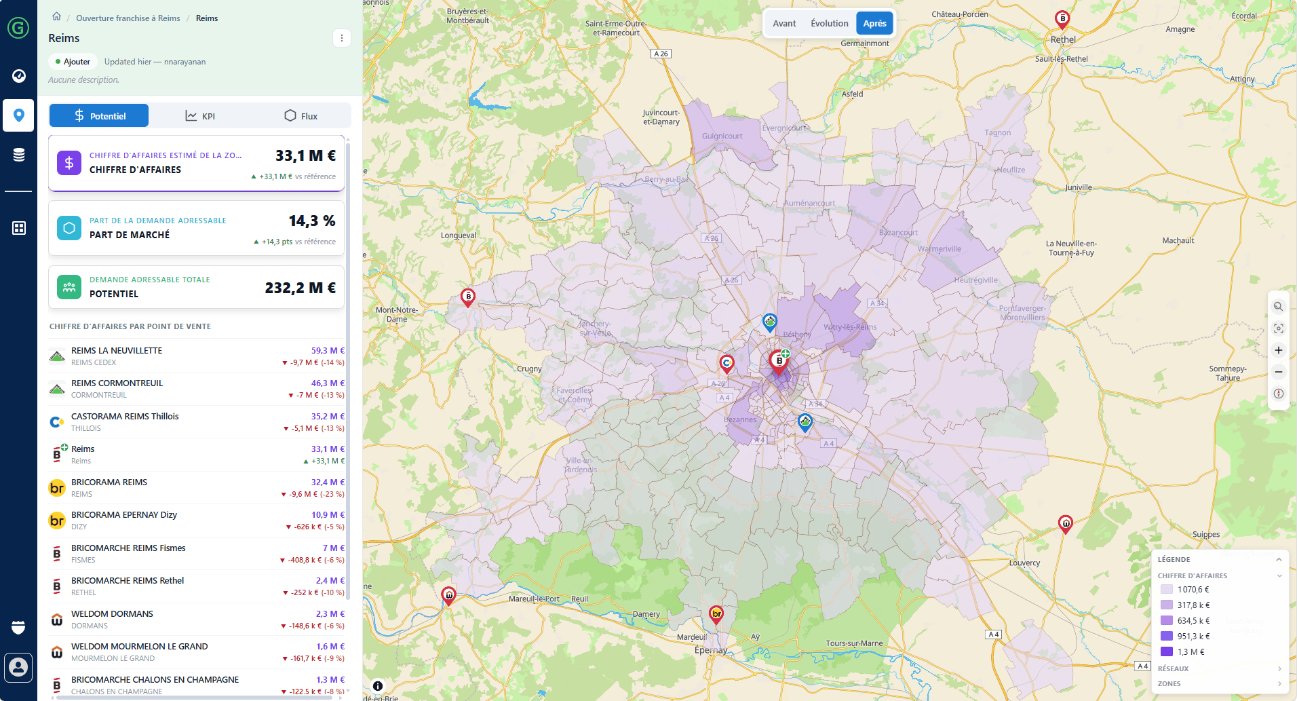Select the Potentiel tab

pyautogui.click(x=99, y=116)
